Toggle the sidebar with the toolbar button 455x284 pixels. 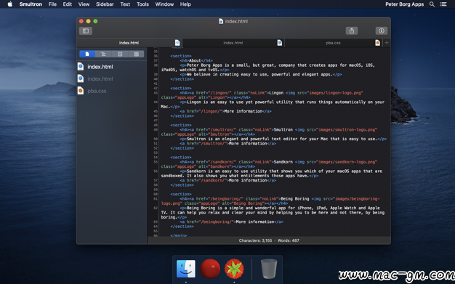[86, 31]
